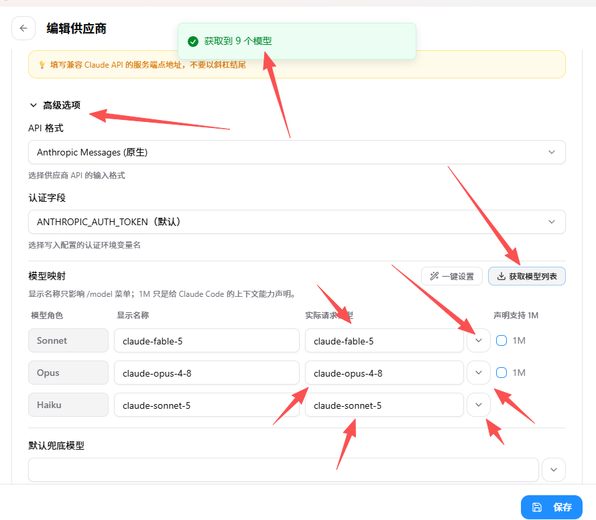Enable 1M support for Sonnet
Viewport: 596px width, 520px height.
[x=501, y=340]
